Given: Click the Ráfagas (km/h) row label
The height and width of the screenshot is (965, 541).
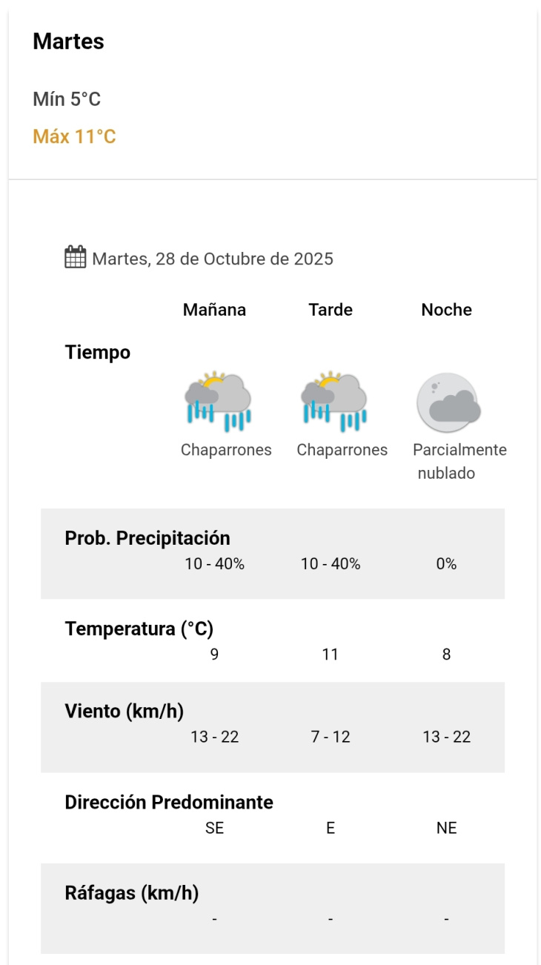Looking at the screenshot, I should point(132,894).
